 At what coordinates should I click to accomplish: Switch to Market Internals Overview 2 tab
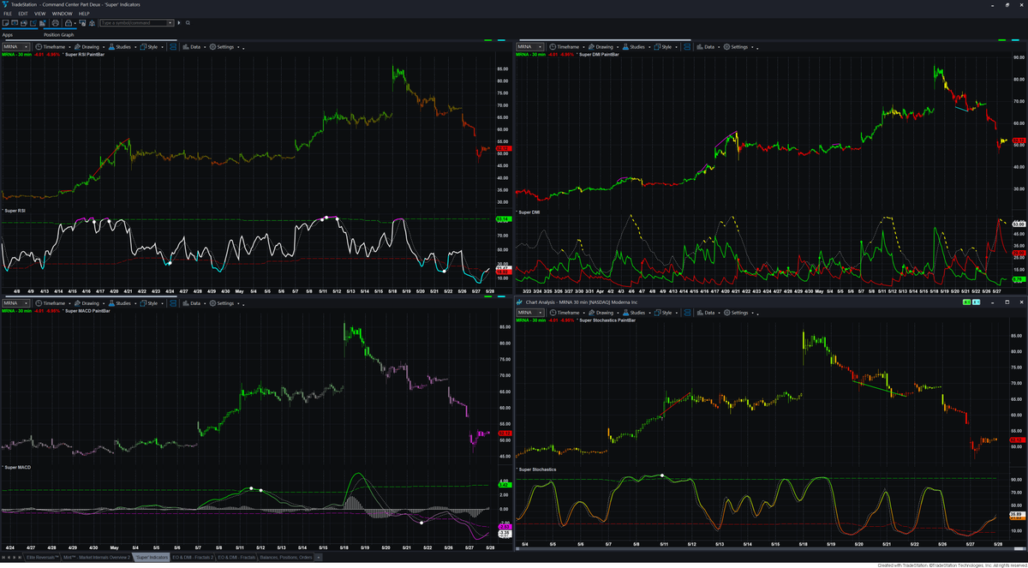(97, 558)
